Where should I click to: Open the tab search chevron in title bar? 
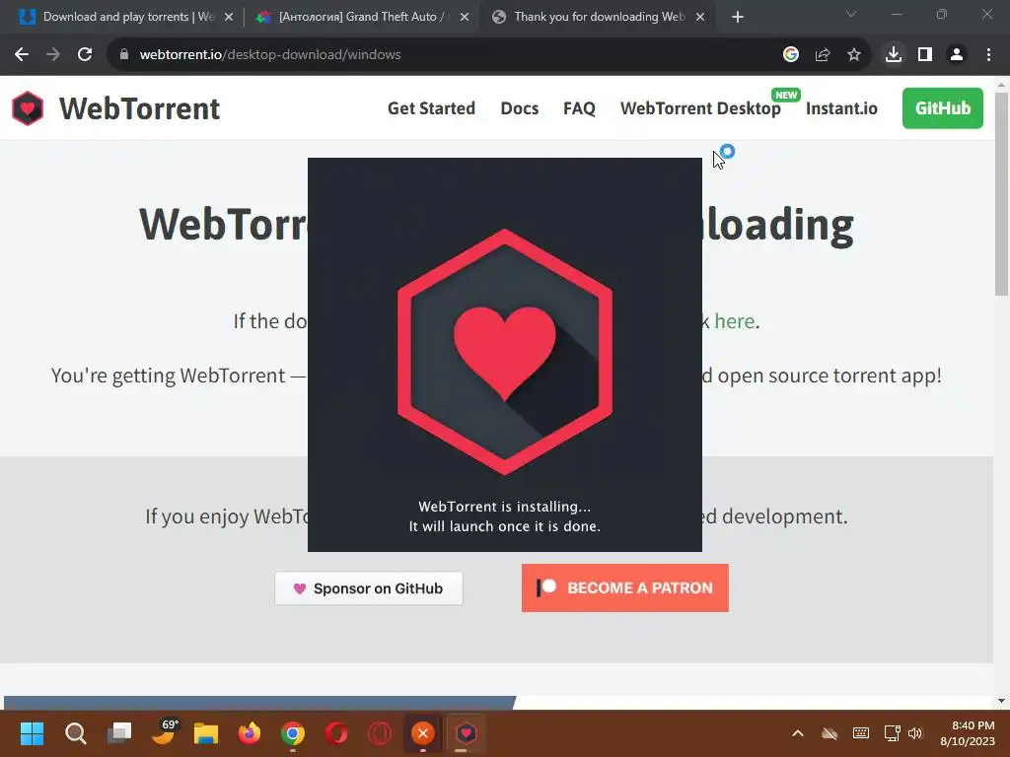(x=851, y=14)
